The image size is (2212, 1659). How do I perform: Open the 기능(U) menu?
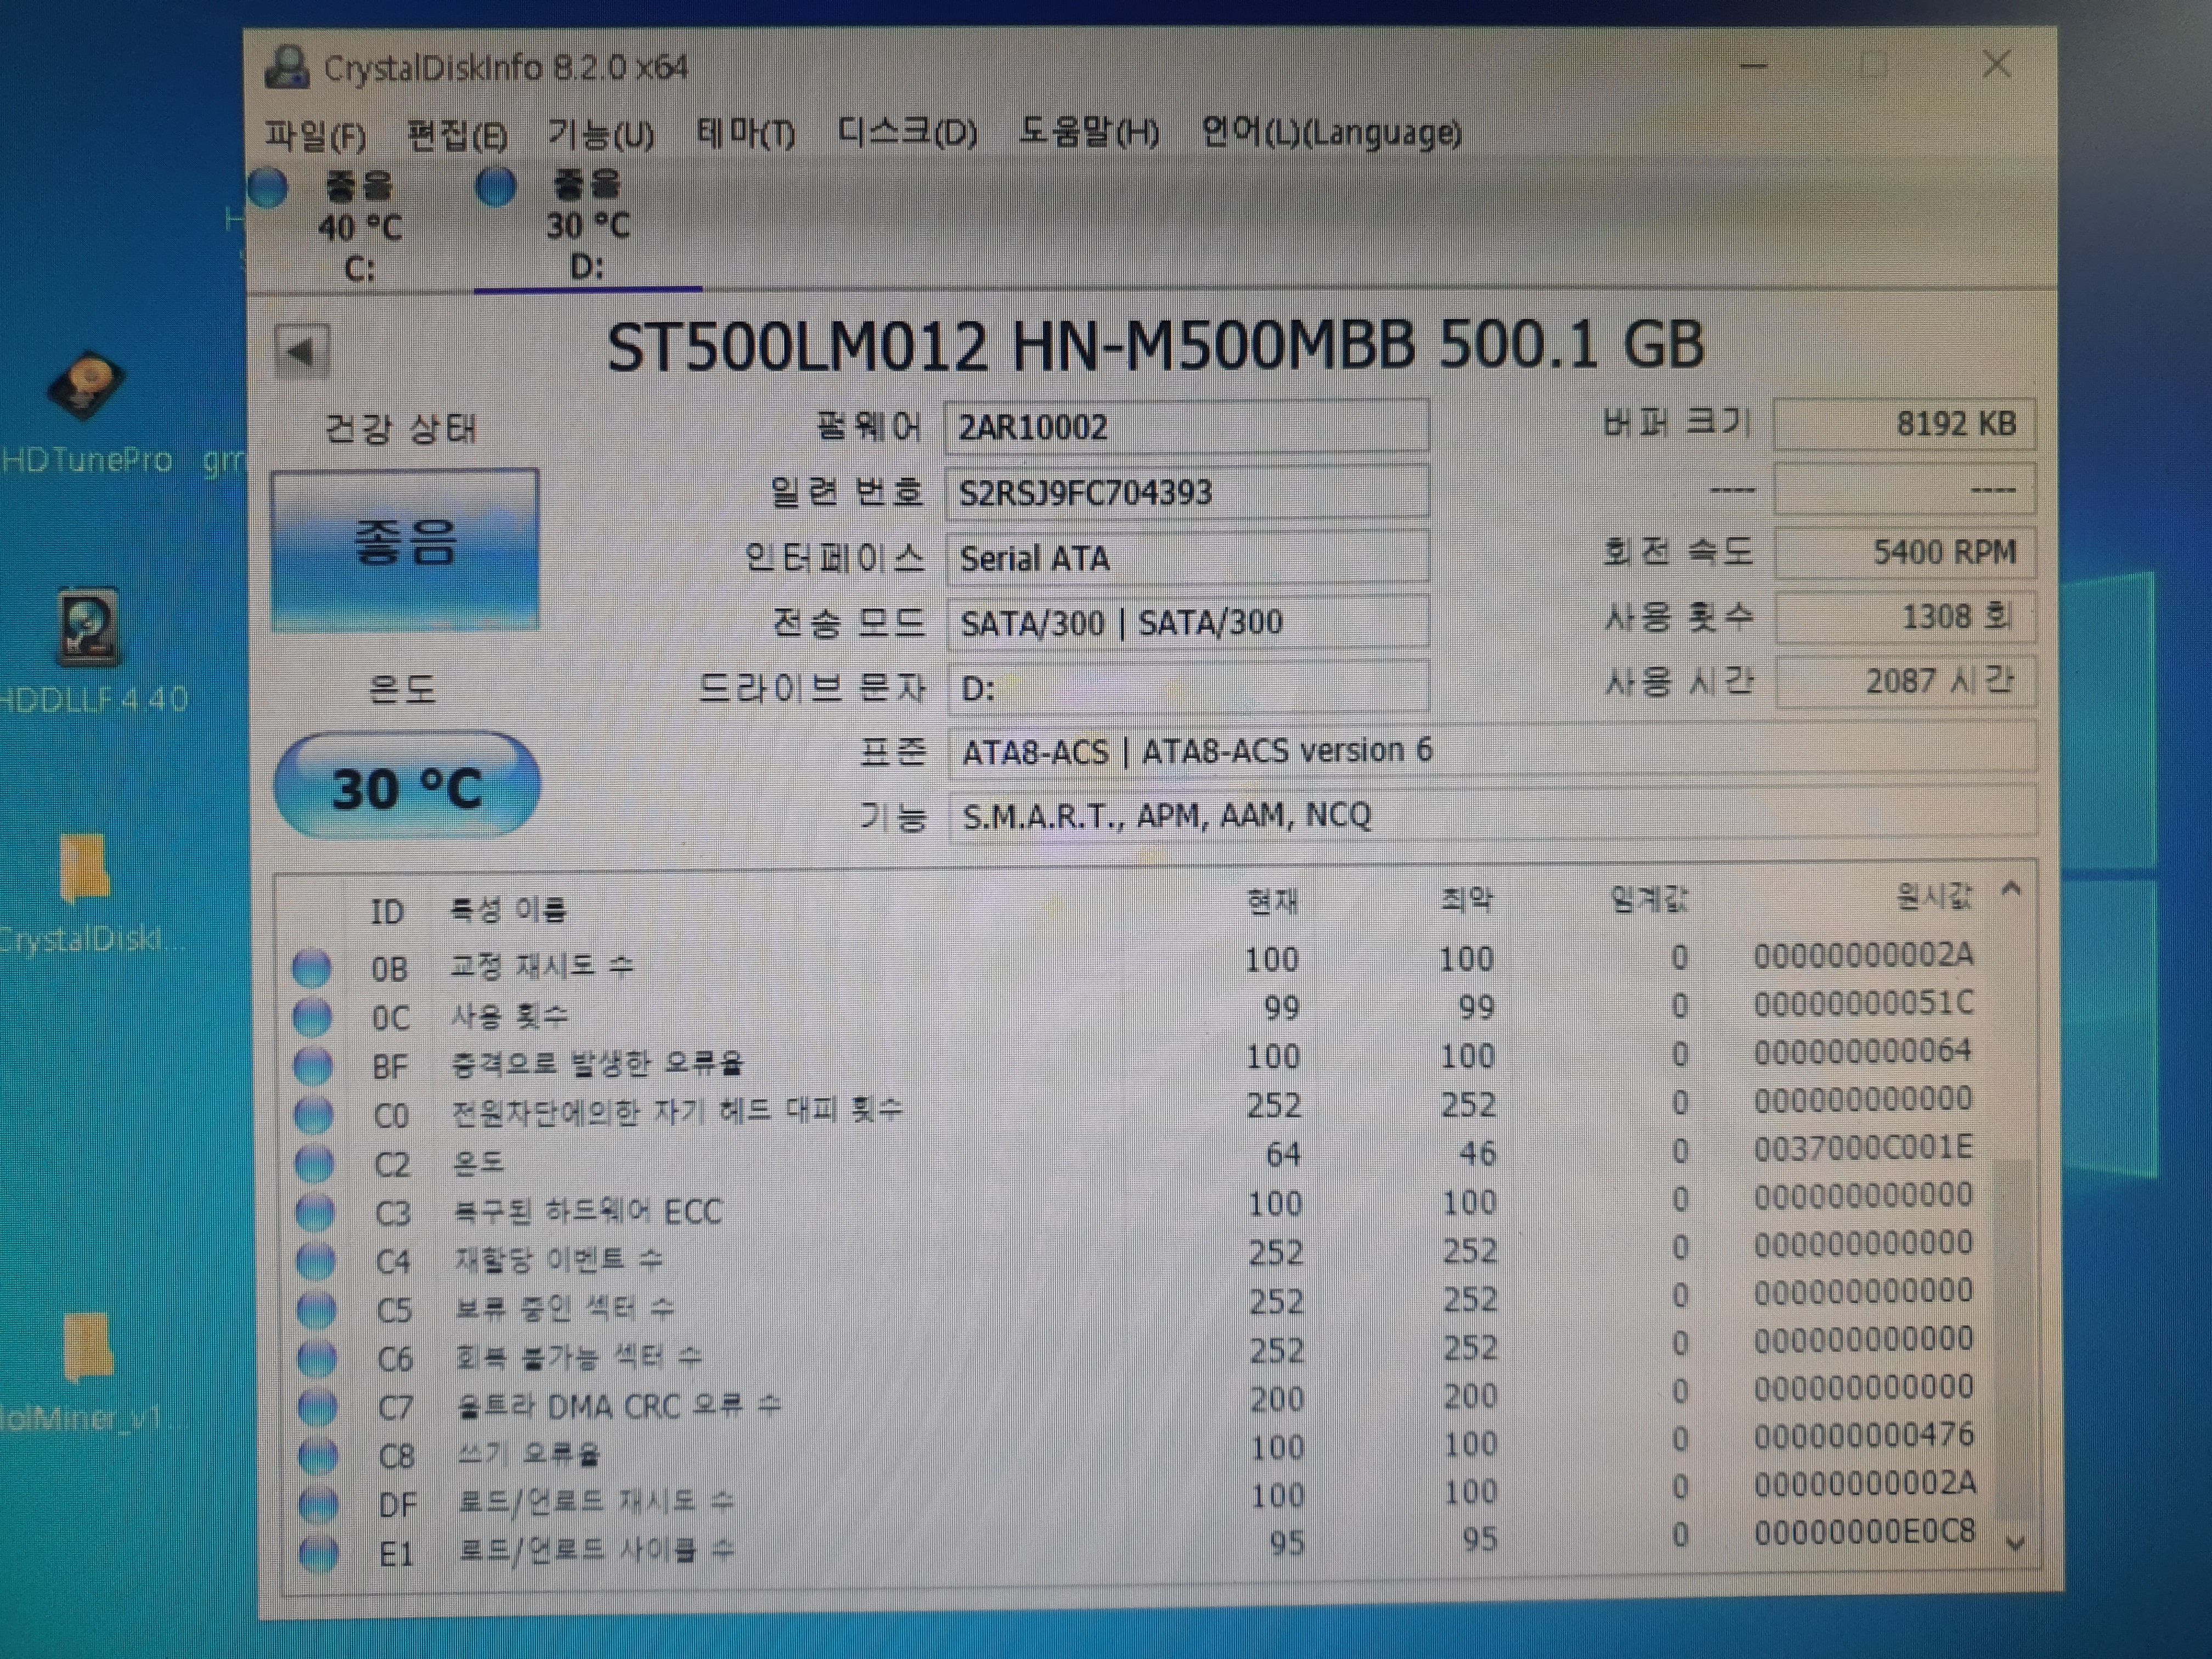coord(601,134)
